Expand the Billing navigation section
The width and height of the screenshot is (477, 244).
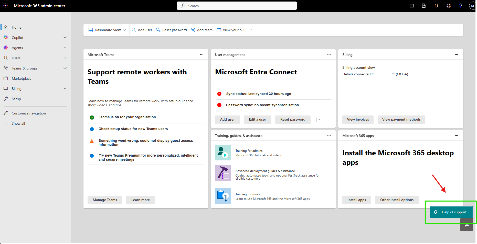point(65,89)
